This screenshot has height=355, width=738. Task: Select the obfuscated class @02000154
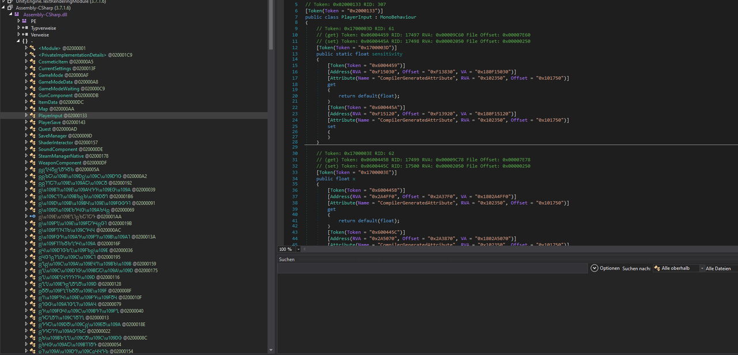(86, 351)
